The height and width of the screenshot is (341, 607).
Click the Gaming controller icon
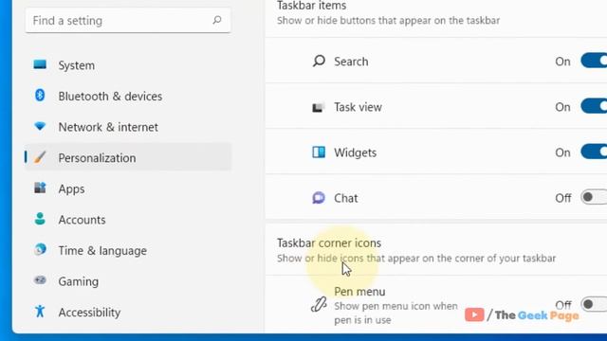(x=40, y=280)
